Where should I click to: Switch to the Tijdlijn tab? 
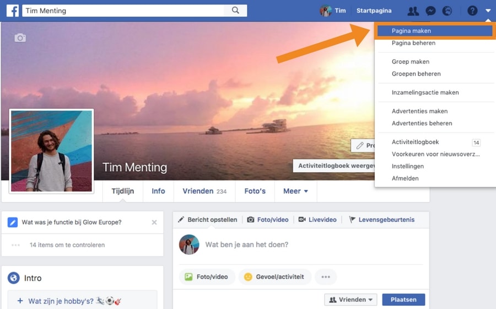coord(123,191)
